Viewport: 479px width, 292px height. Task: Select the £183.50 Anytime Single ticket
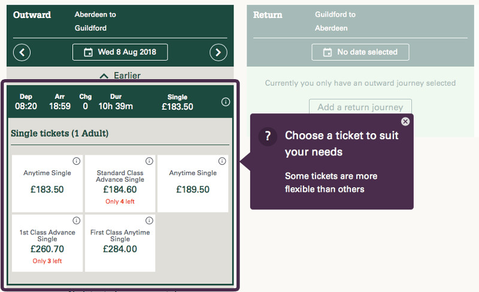point(47,185)
